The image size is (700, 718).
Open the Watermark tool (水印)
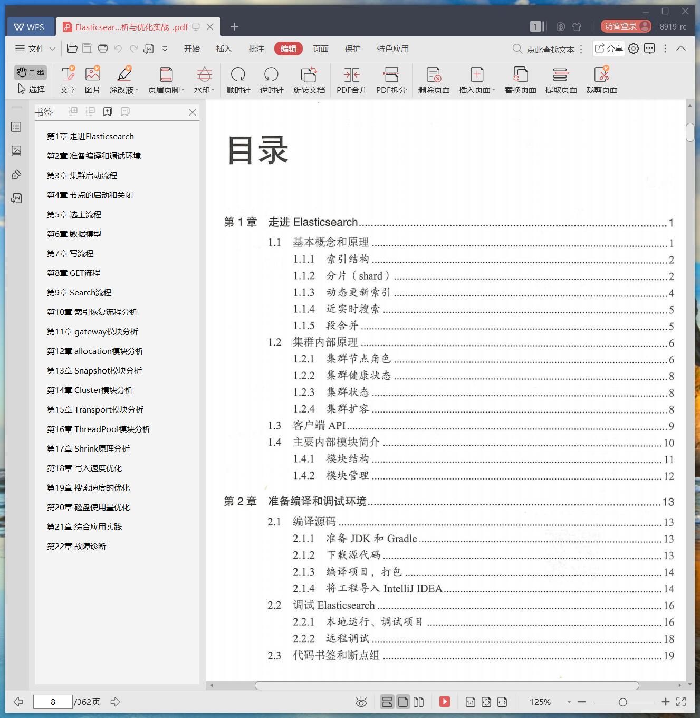(x=204, y=80)
